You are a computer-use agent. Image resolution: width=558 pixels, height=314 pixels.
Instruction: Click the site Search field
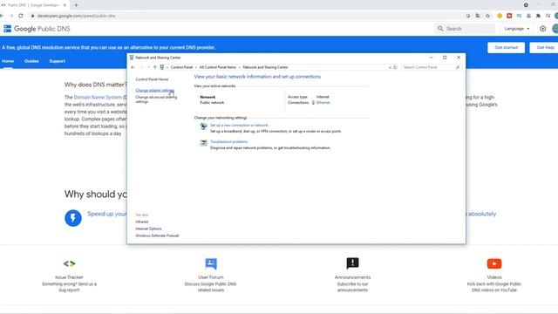tap(465, 29)
